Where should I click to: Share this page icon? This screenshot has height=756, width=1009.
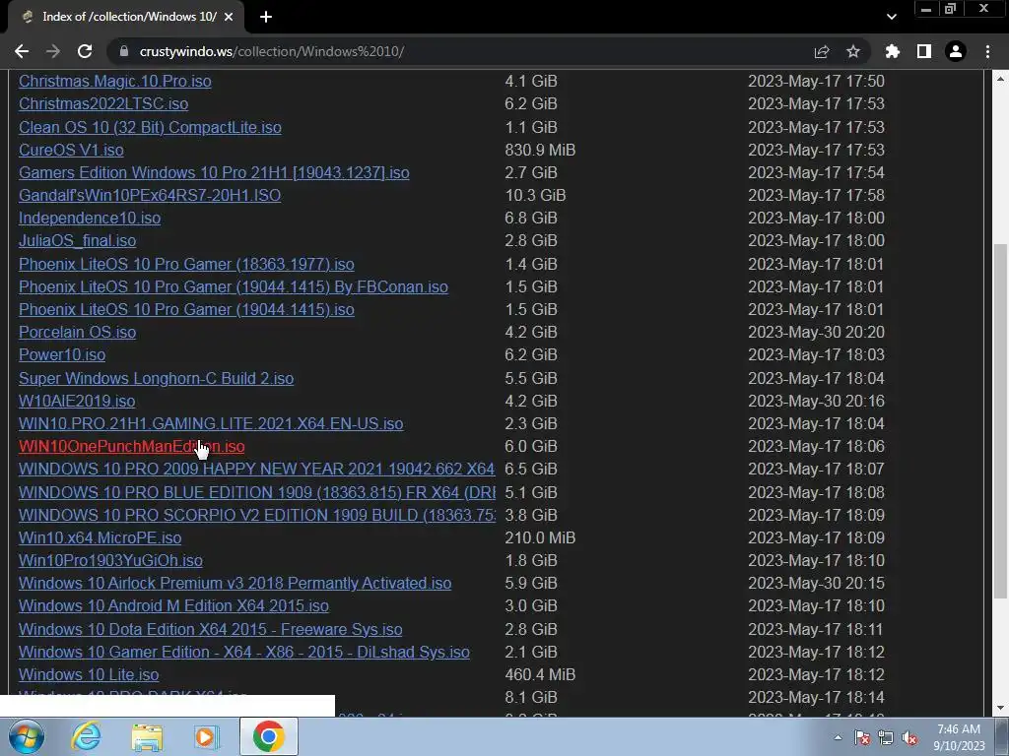tap(821, 51)
